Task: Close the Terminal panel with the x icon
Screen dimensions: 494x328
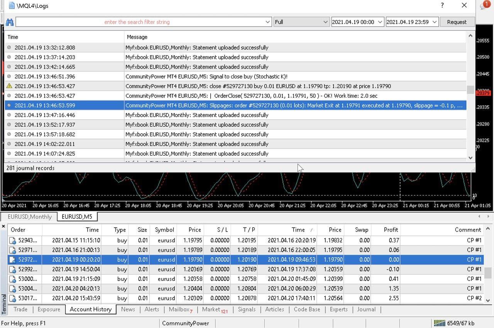Action: pos(3,226)
